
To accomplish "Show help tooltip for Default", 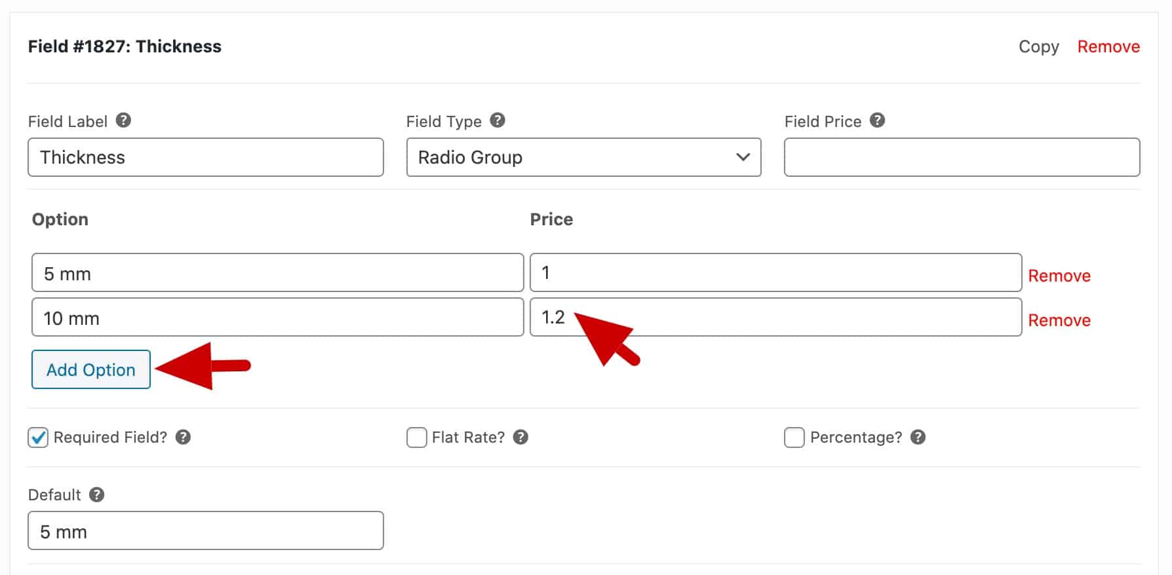I will pyautogui.click(x=96, y=494).
